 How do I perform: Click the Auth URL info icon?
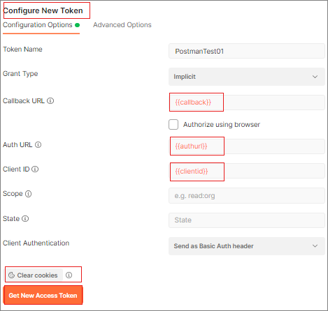pos(38,145)
